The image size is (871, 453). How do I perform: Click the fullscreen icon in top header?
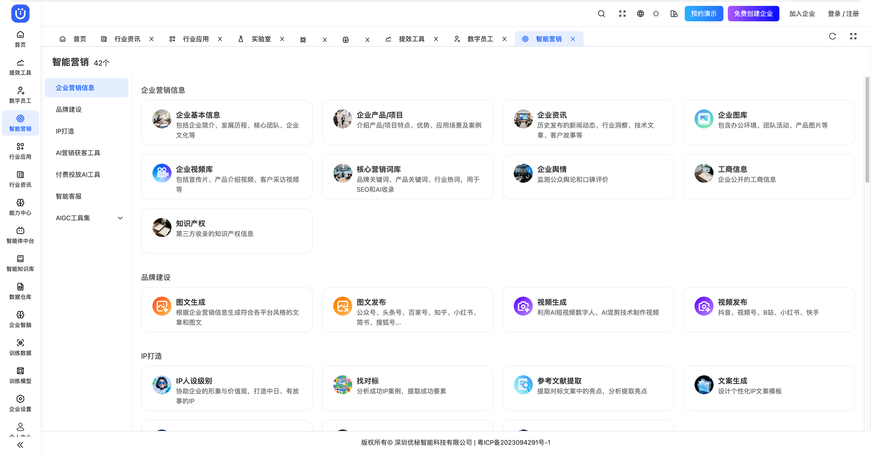click(x=622, y=14)
